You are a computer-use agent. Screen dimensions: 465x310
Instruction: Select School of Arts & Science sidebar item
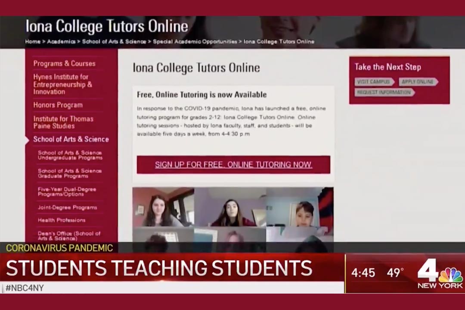pos(71,139)
